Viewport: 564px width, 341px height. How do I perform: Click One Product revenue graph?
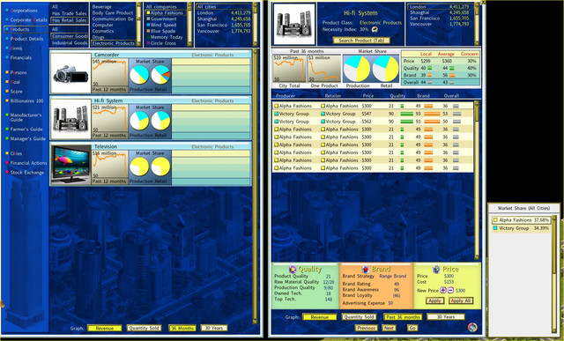(x=324, y=69)
